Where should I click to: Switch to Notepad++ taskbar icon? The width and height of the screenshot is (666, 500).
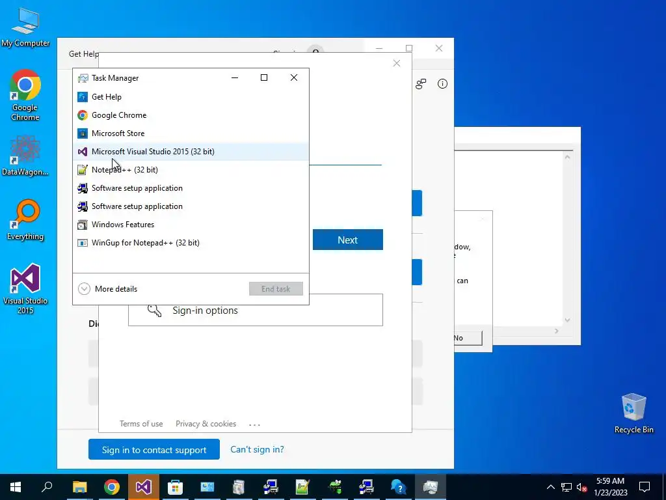tap(303, 487)
